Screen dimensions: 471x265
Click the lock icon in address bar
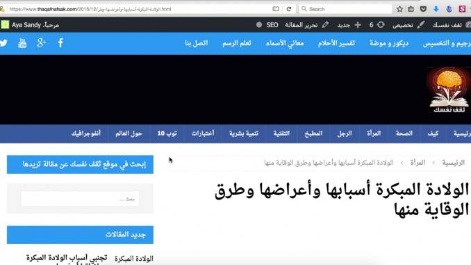2,9
